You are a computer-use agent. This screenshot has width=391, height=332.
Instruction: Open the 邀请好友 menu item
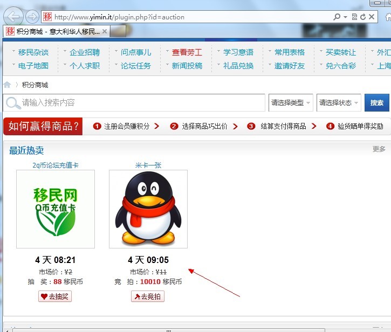[290, 66]
